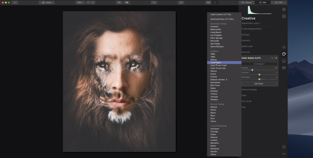Open the Candlelight LUT dropdown
313x158 pixels.
click(x=259, y=64)
